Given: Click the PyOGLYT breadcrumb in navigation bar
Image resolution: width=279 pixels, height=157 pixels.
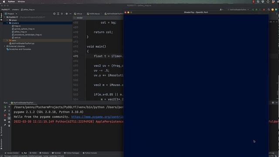Looking at the screenshot, I should [x=6, y=10].
